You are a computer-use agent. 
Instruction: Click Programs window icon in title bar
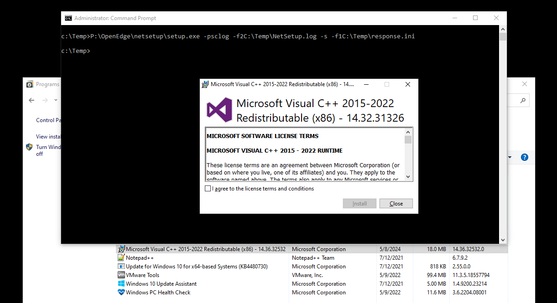click(x=30, y=84)
